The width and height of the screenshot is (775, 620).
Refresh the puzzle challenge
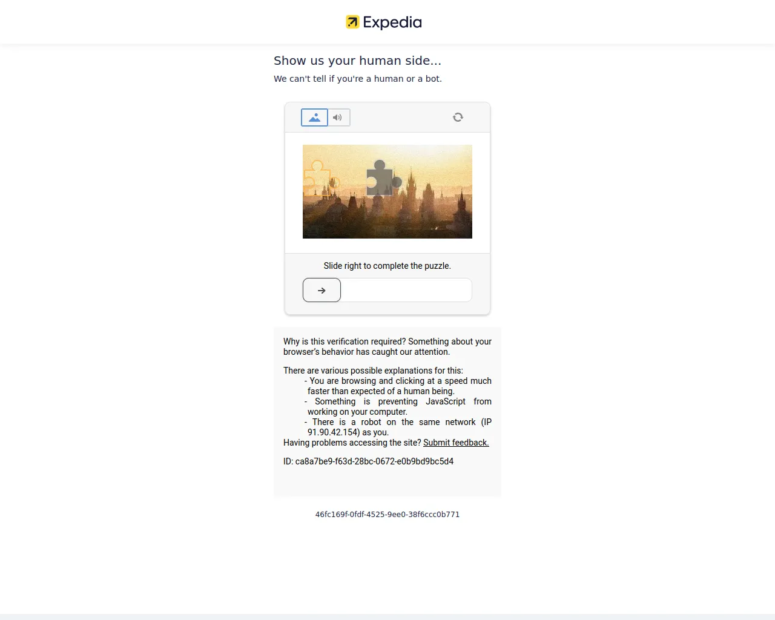click(458, 117)
